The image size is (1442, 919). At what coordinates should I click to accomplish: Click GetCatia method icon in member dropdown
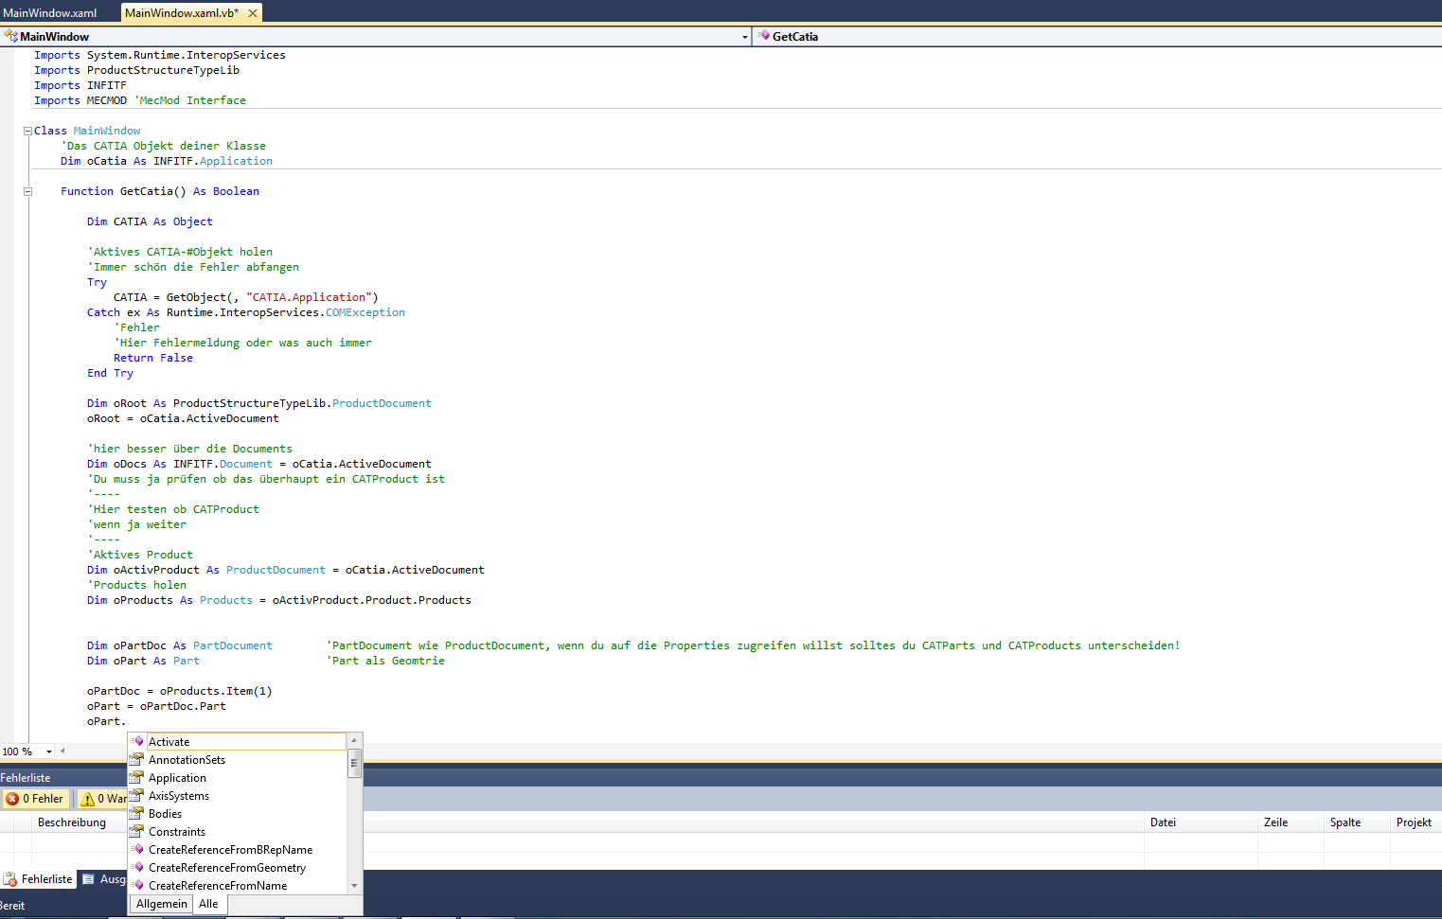click(763, 36)
